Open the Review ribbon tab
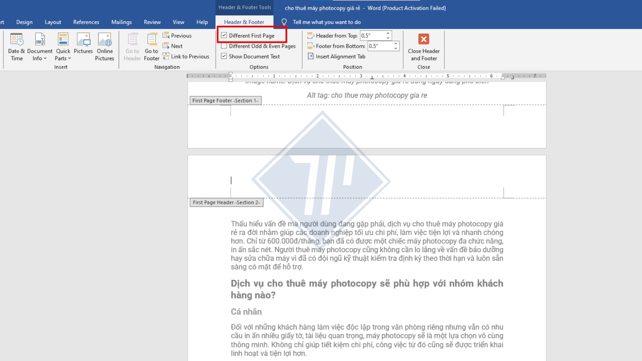This screenshot has width=642, height=361. (152, 22)
